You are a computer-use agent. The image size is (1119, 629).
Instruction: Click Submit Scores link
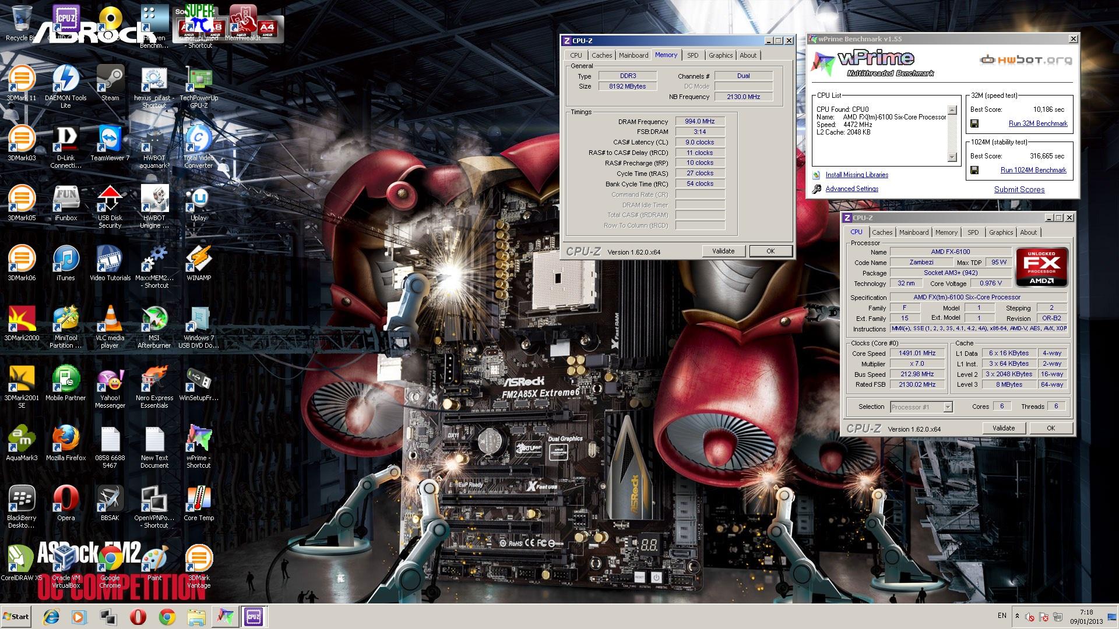click(x=1019, y=189)
